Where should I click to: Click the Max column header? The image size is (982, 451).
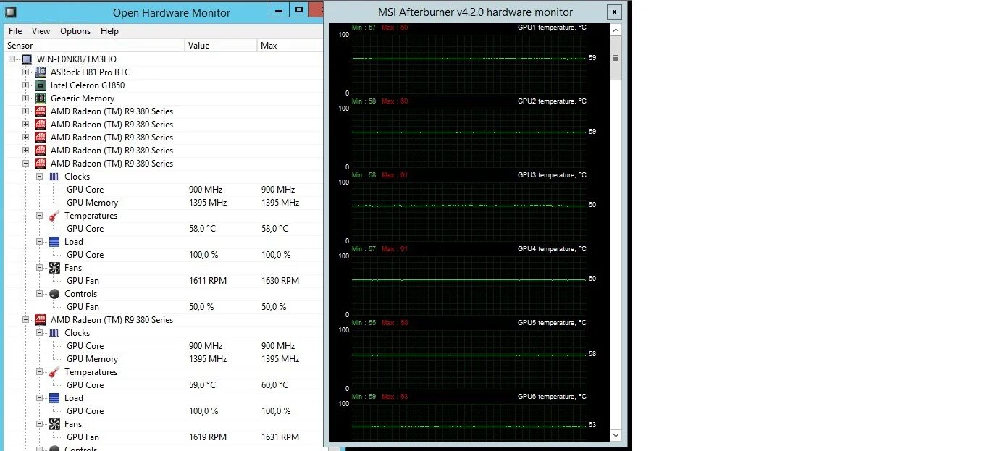point(290,46)
